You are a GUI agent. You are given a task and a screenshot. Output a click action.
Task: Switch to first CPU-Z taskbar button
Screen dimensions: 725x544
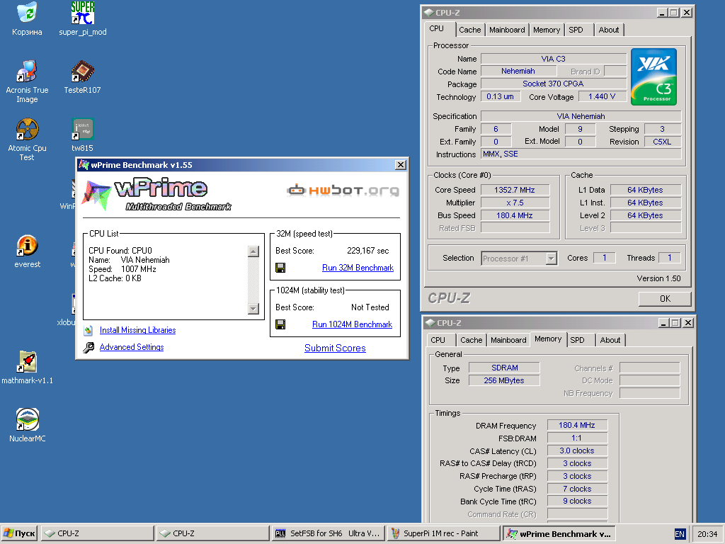tap(97, 533)
